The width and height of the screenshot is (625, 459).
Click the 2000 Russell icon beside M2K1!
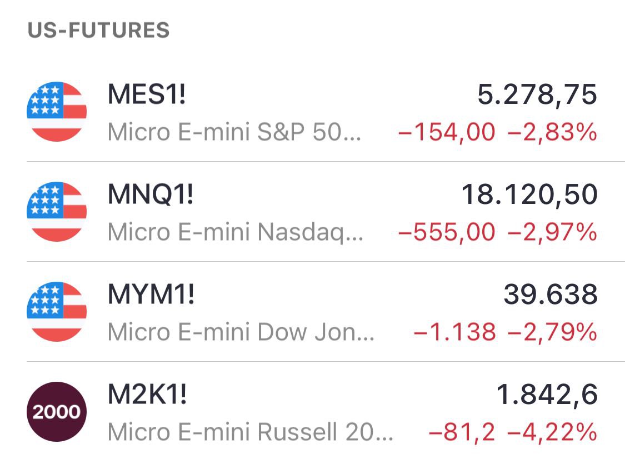[57, 412]
